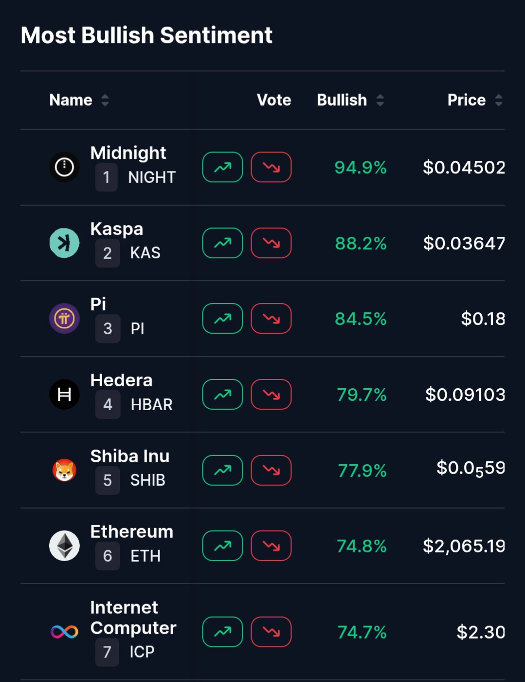Open the Pi coin logo
This screenshot has height=682, width=525.
(x=64, y=319)
